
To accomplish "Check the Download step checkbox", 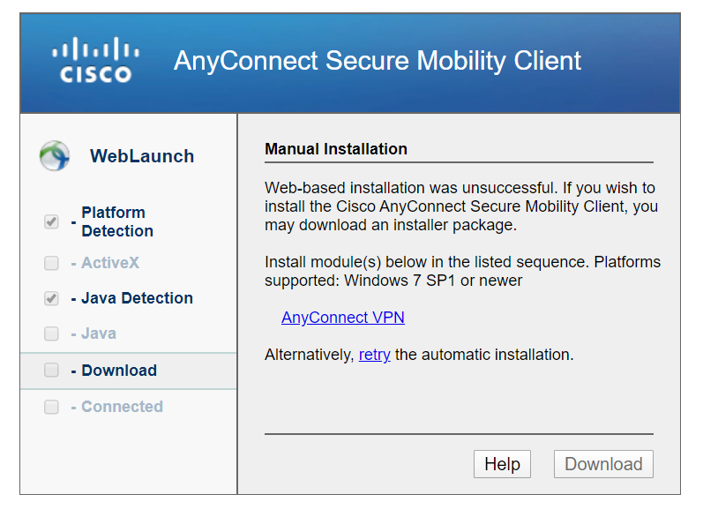I will tap(51, 371).
